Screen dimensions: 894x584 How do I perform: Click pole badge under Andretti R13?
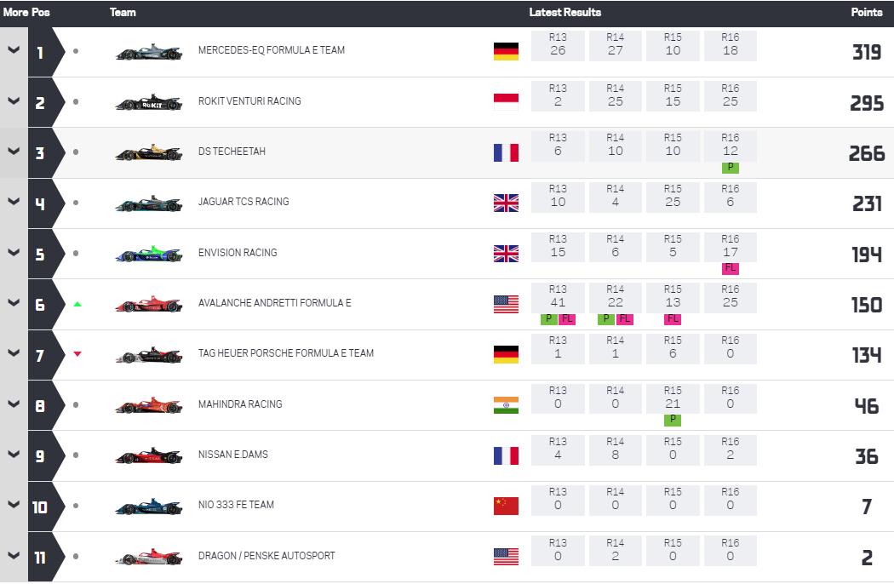(x=549, y=318)
